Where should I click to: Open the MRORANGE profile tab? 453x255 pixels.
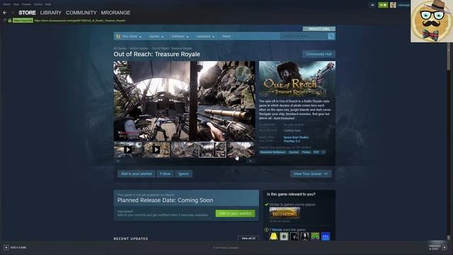tap(115, 13)
